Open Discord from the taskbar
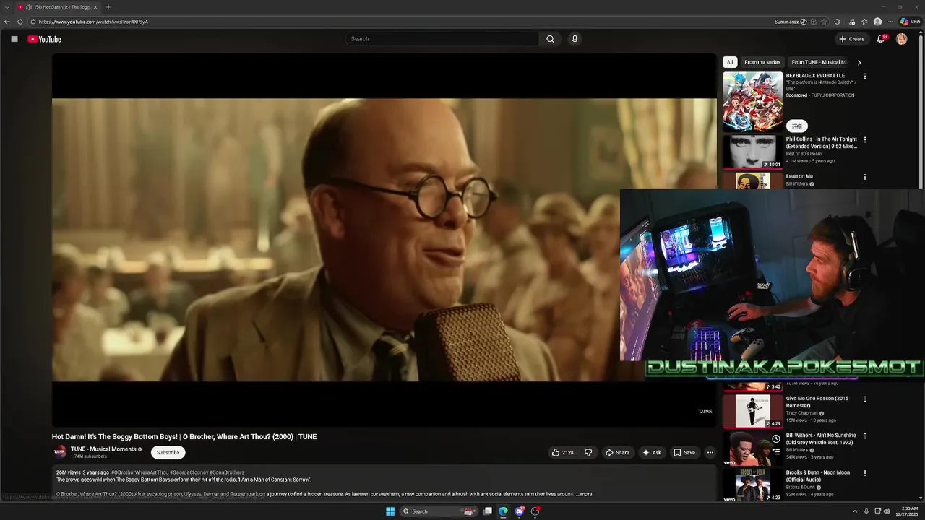 coord(519,511)
